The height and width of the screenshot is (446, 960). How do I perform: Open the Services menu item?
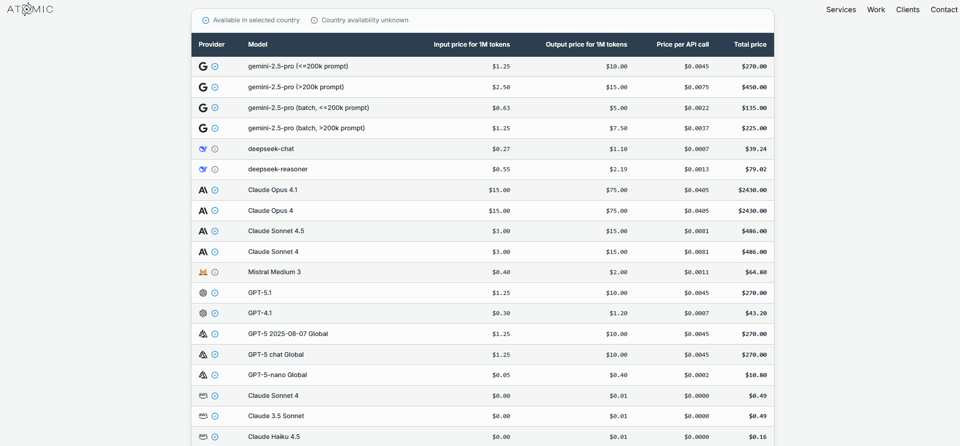click(840, 10)
